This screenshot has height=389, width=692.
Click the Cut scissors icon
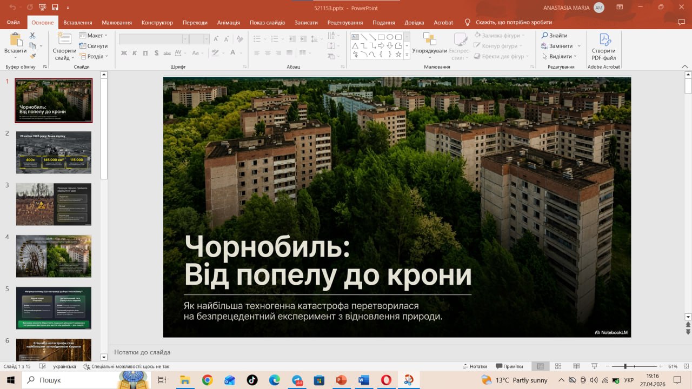32,35
